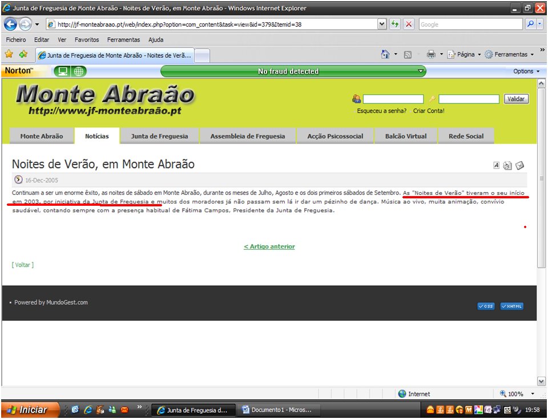
Task: Expand the toolbar overflow chevron
Action: [542, 50]
